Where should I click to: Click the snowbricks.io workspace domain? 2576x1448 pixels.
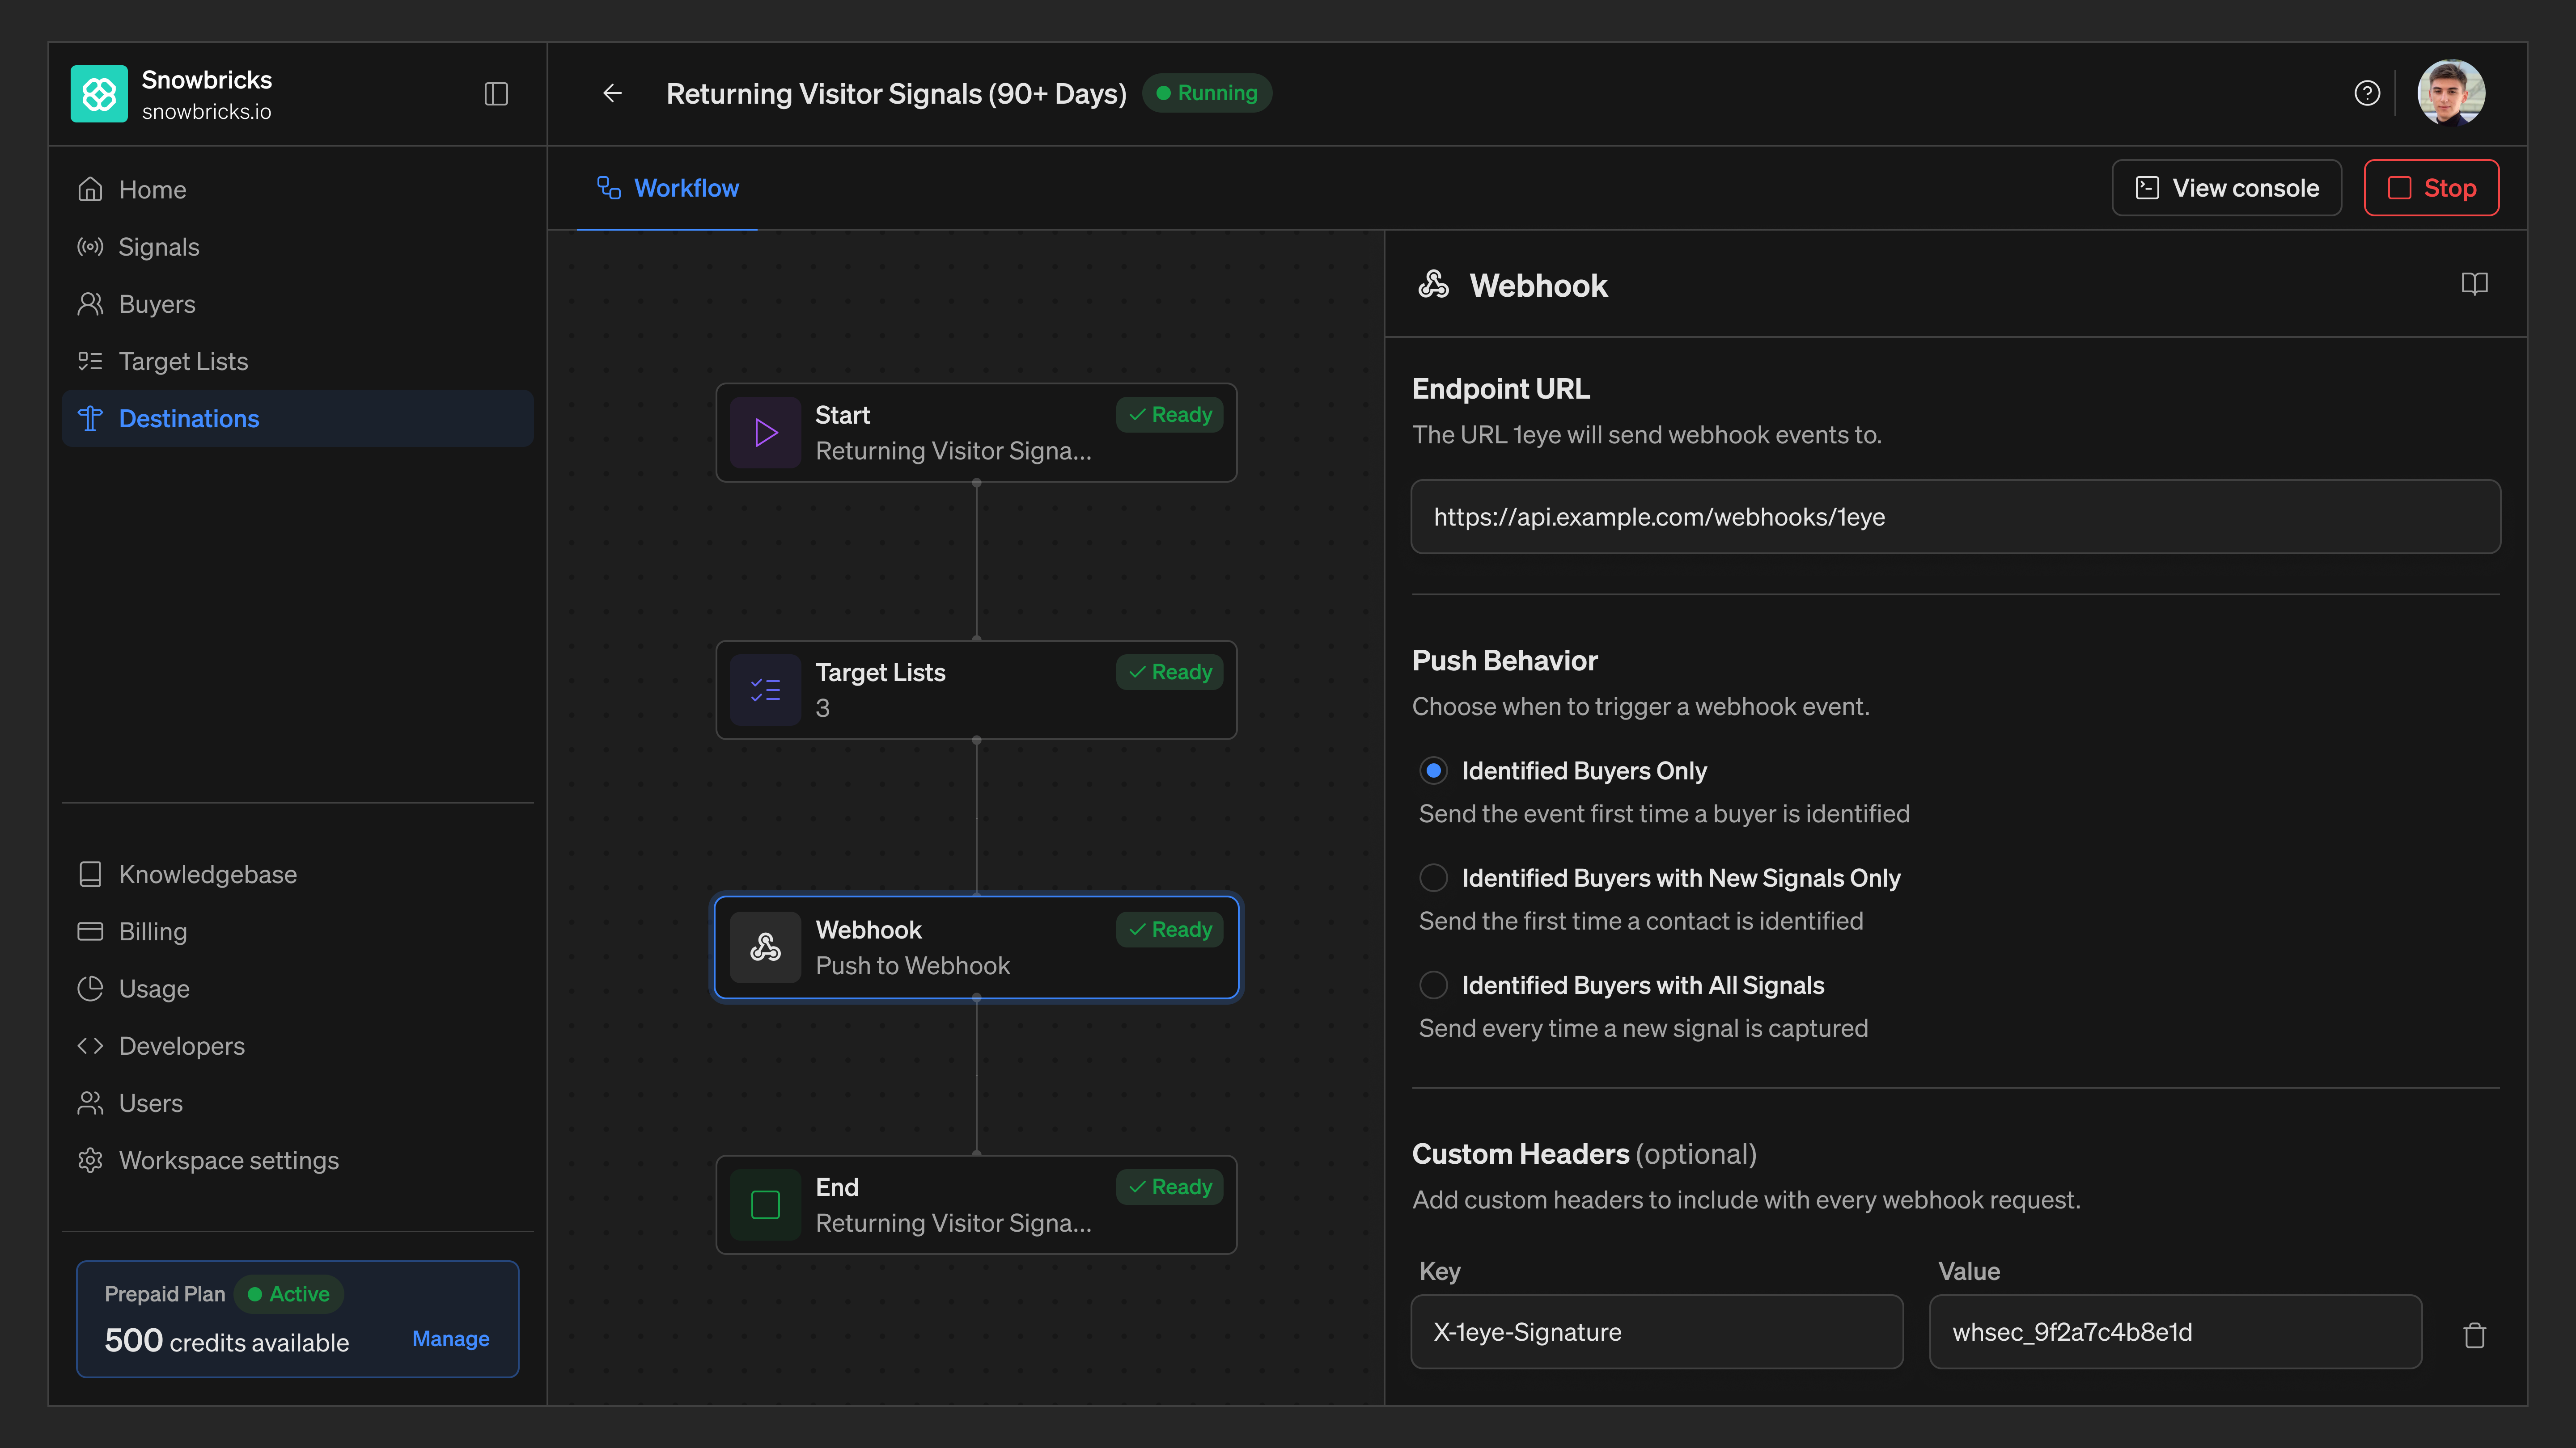pos(207,112)
